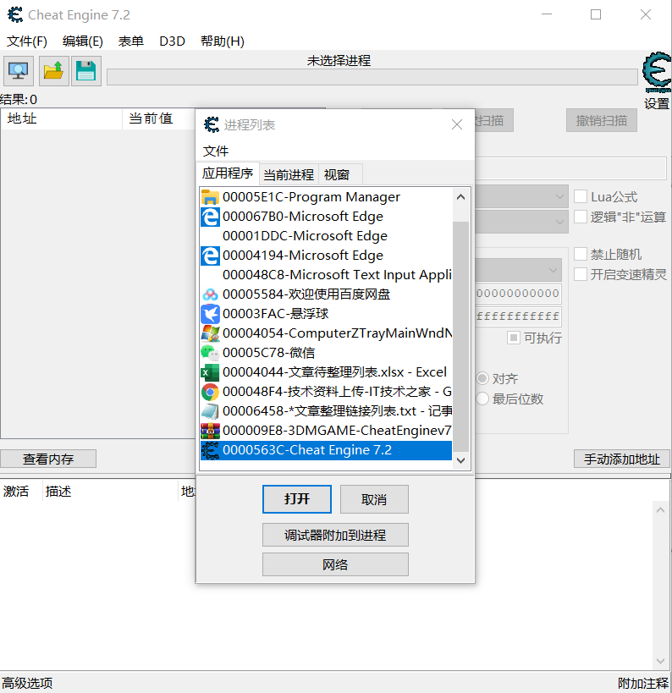Toggle the 可执行 checkbox

[x=513, y=338]
